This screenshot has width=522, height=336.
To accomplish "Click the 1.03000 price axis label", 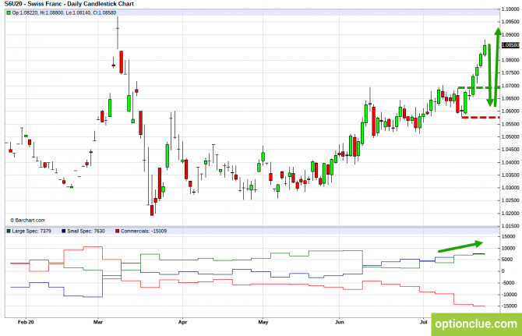I will [x=510, y=188].
